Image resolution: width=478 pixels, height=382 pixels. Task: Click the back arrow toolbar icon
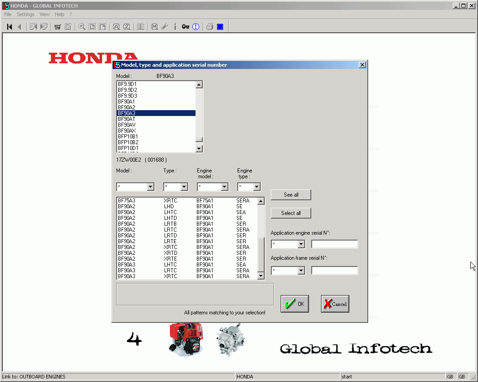pyautogui.click(x=20, y=27)
